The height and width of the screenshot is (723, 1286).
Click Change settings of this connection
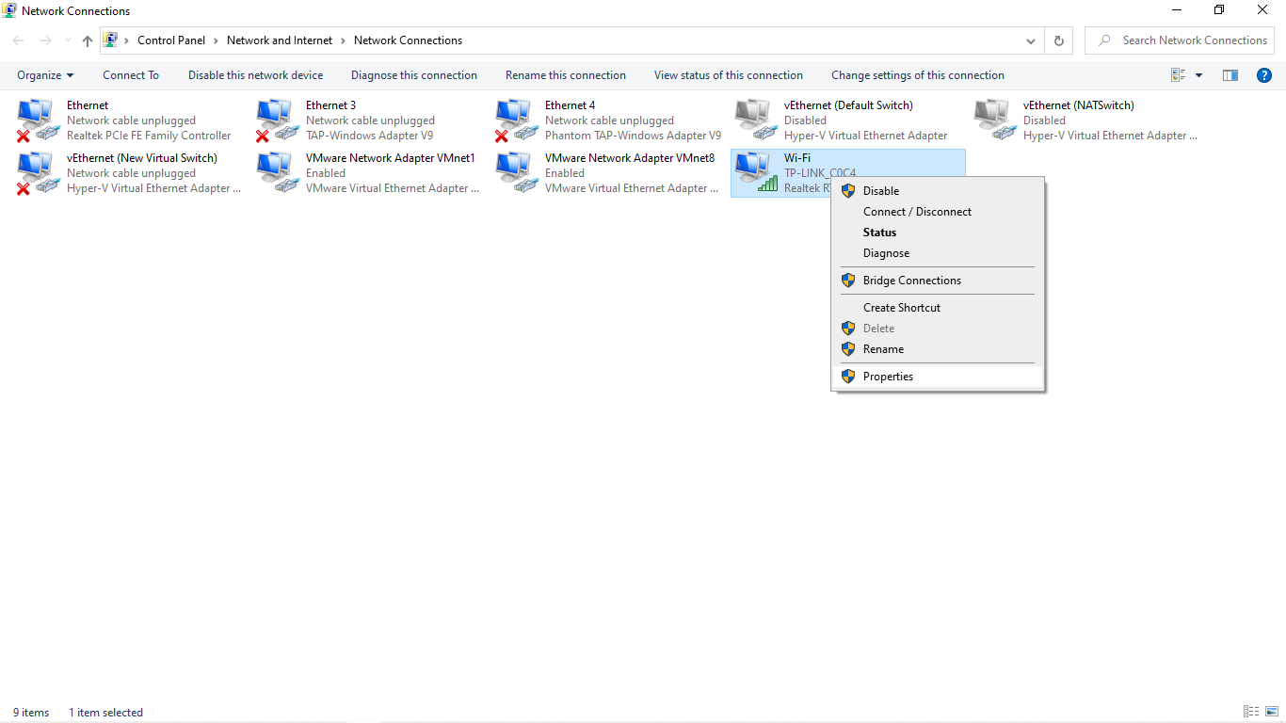click(918, 75)
